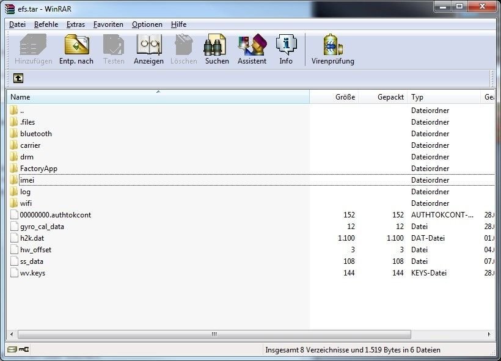Image resolution: width=501 pixels, height=361 pixels.
Task: Select the wifi folder icon
Action: coord(13,203)
